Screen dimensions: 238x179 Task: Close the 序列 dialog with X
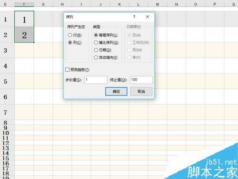[148, 17]
